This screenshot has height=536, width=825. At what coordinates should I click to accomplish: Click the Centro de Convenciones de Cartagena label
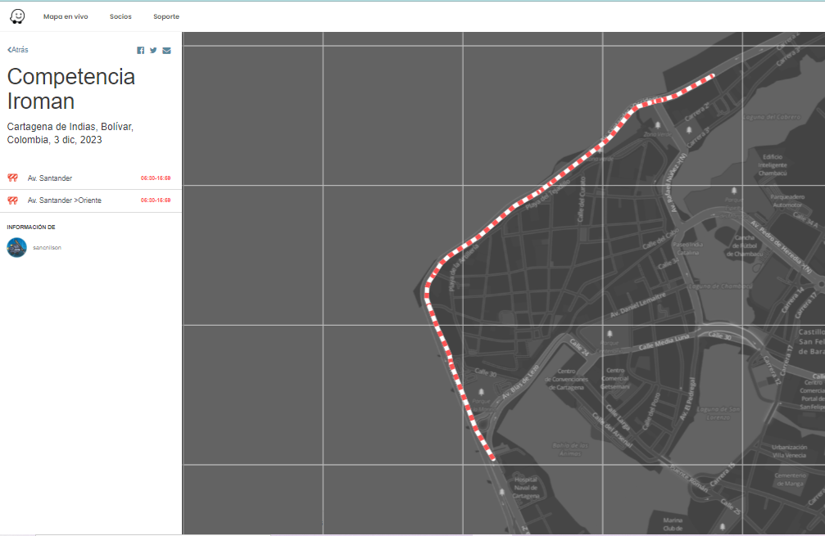point(566,379)
